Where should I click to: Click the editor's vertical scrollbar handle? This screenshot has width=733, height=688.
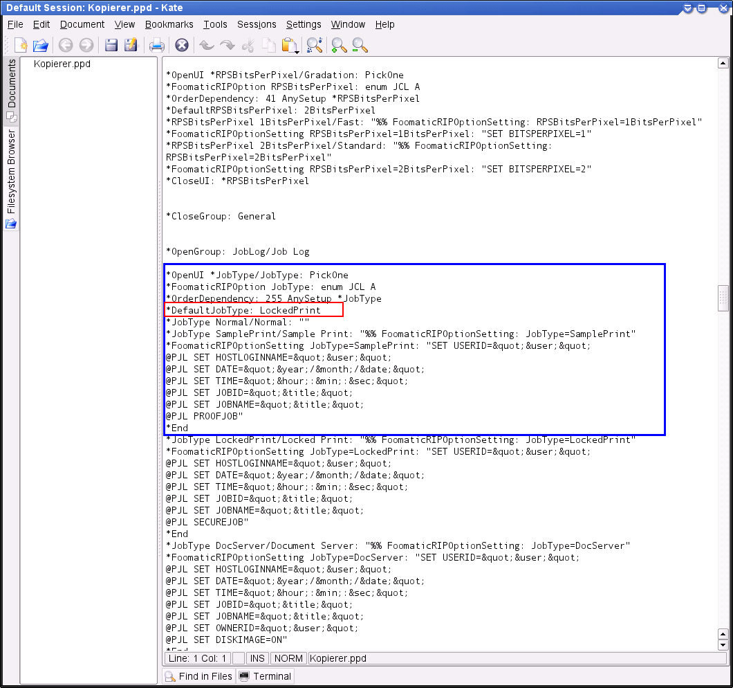(x=723, y=298)
